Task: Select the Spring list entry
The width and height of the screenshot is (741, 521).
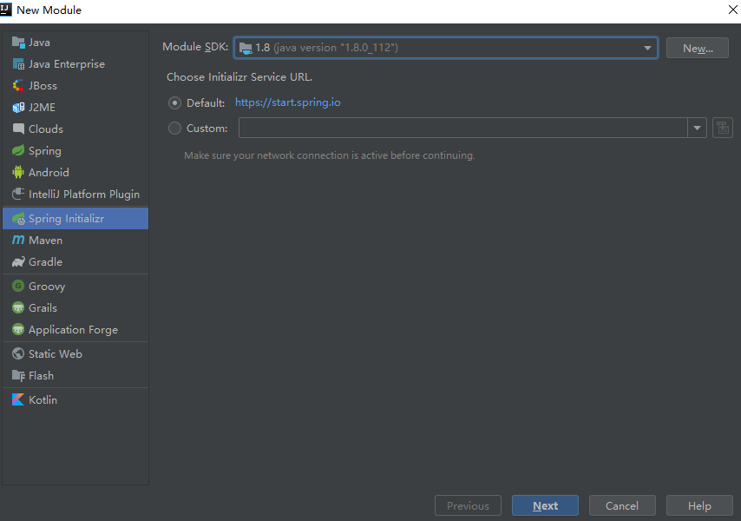Action: click(75, 151)
